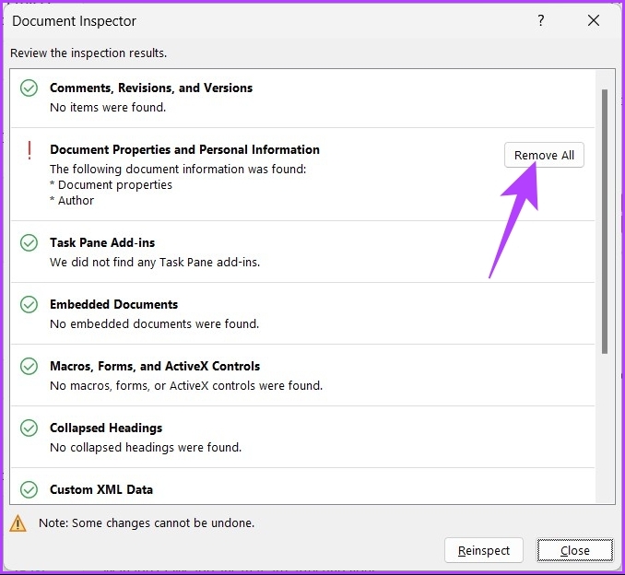The width and height of the screenshot is (625, 575).
Task: Click green checkmark beside Comments, Revisions, and Versions
Action: click(x=29, y=88)
